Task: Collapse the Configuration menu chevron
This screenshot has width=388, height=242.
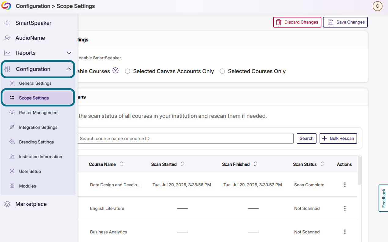Action: [69, 69]
